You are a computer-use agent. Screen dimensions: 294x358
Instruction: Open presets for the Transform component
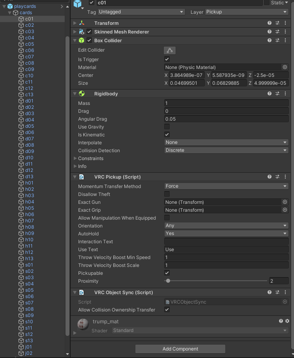coord(277,23)
